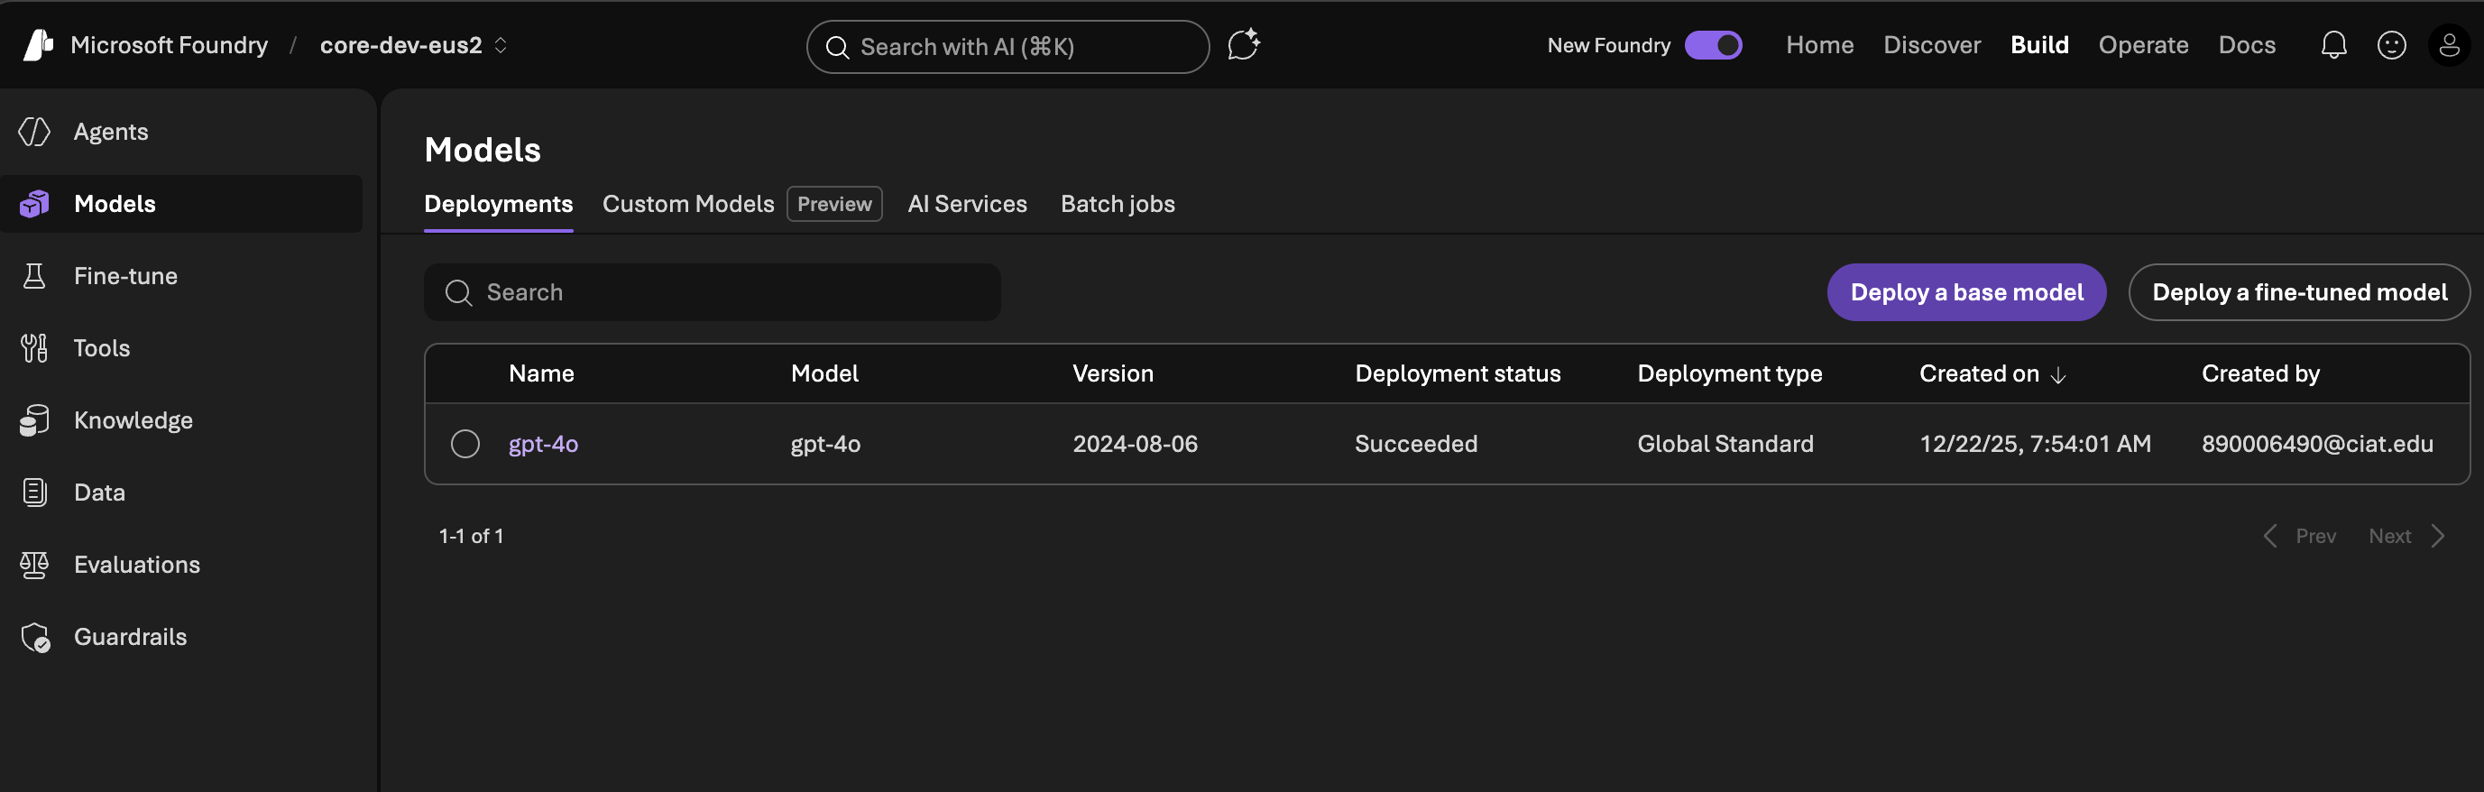The height and width of the screenshot is (792, 2484).
Task: Click the Models page heading
Action: pos(483,150)
